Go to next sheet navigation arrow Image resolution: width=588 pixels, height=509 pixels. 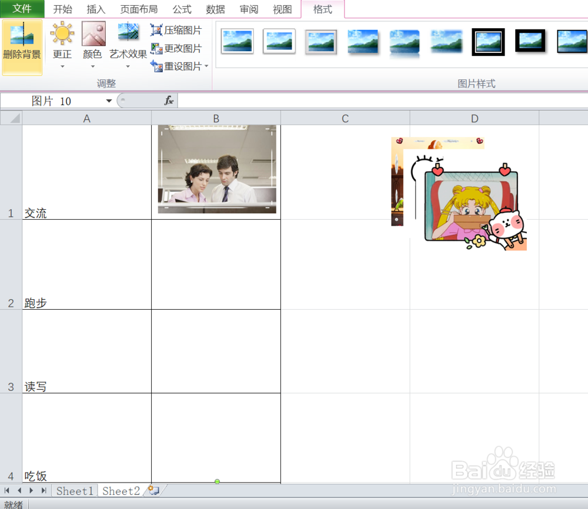[32, 490]
